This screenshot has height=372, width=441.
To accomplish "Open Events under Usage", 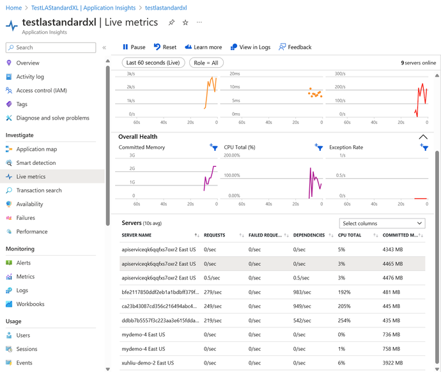I will [x=52, y=363].
